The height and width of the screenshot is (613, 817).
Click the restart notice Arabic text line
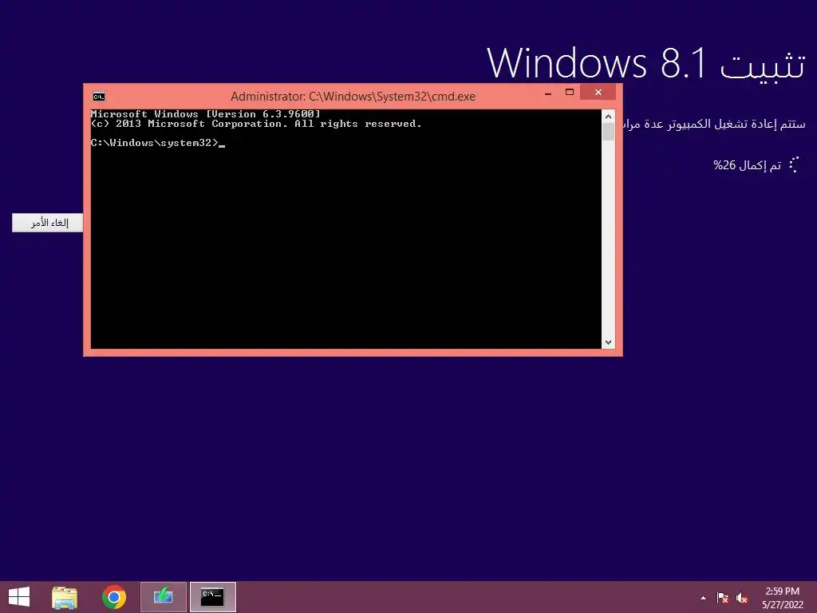pyautogui.click(x=714, y=124)
